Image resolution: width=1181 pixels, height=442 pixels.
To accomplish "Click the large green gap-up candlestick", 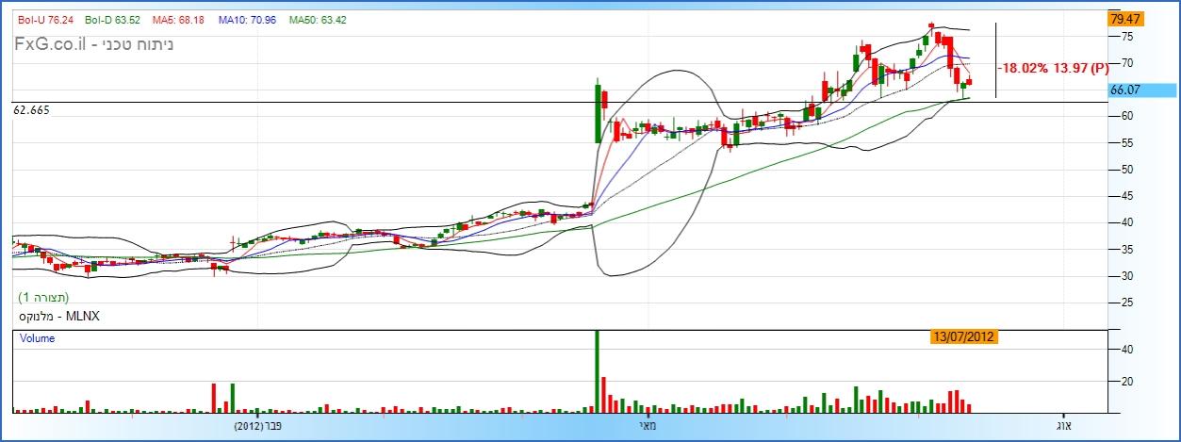I will click(x=598, y=113).
